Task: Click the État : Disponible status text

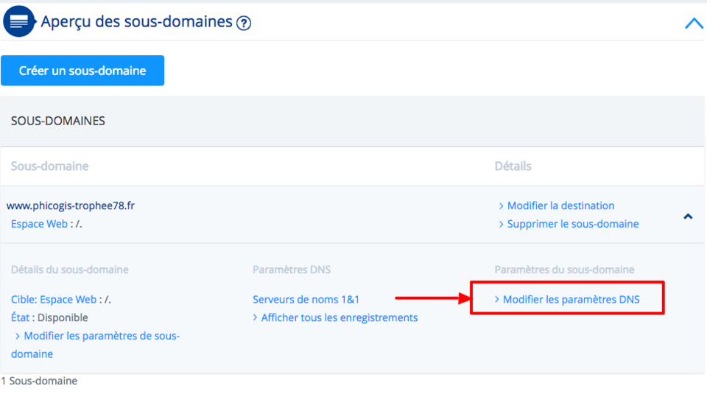Action: coord(49,318)
